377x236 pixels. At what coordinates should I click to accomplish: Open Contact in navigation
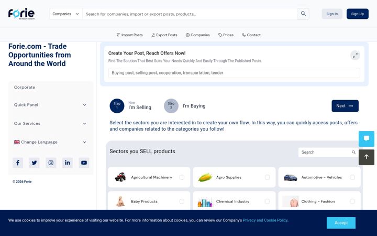[x=251, y=35]
